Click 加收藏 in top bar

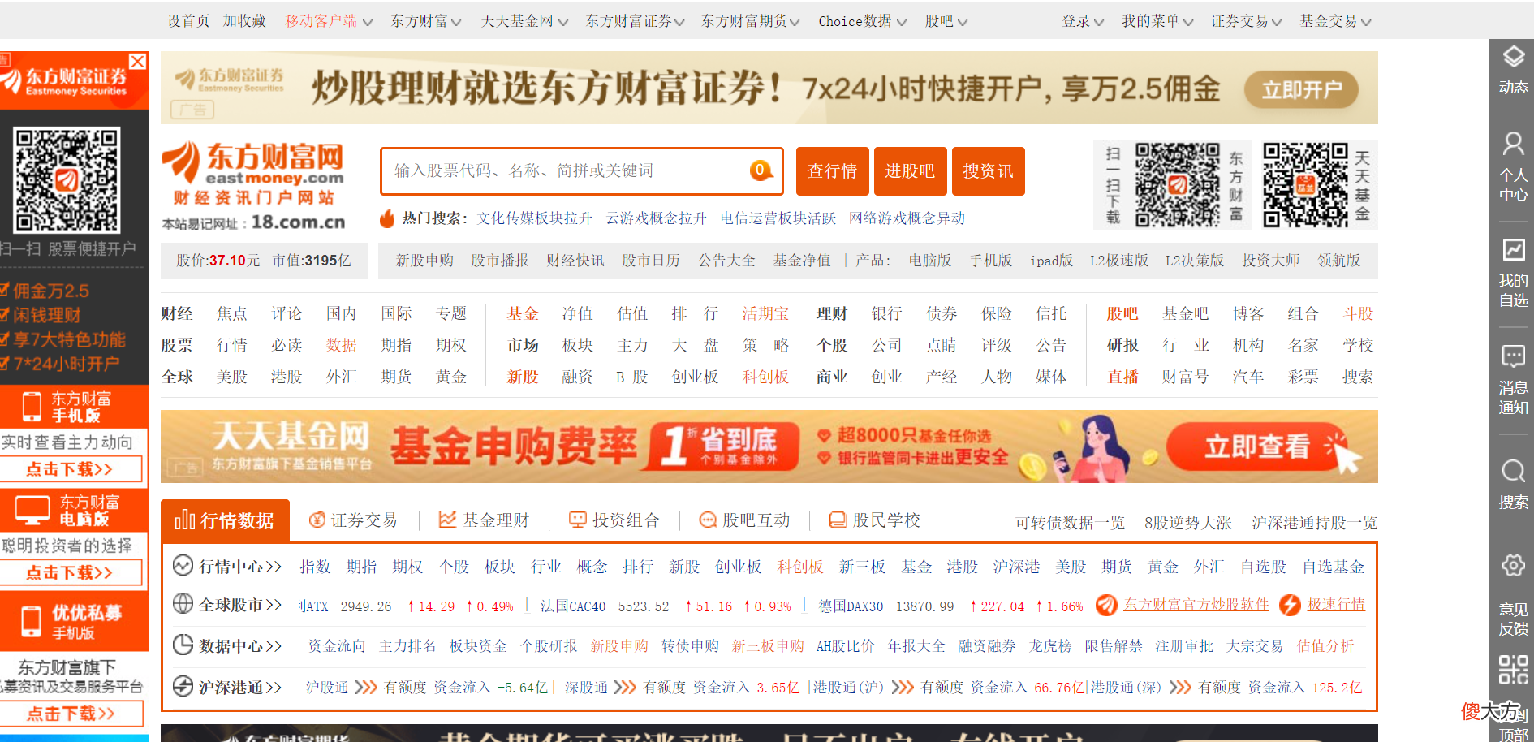point(245,21)
